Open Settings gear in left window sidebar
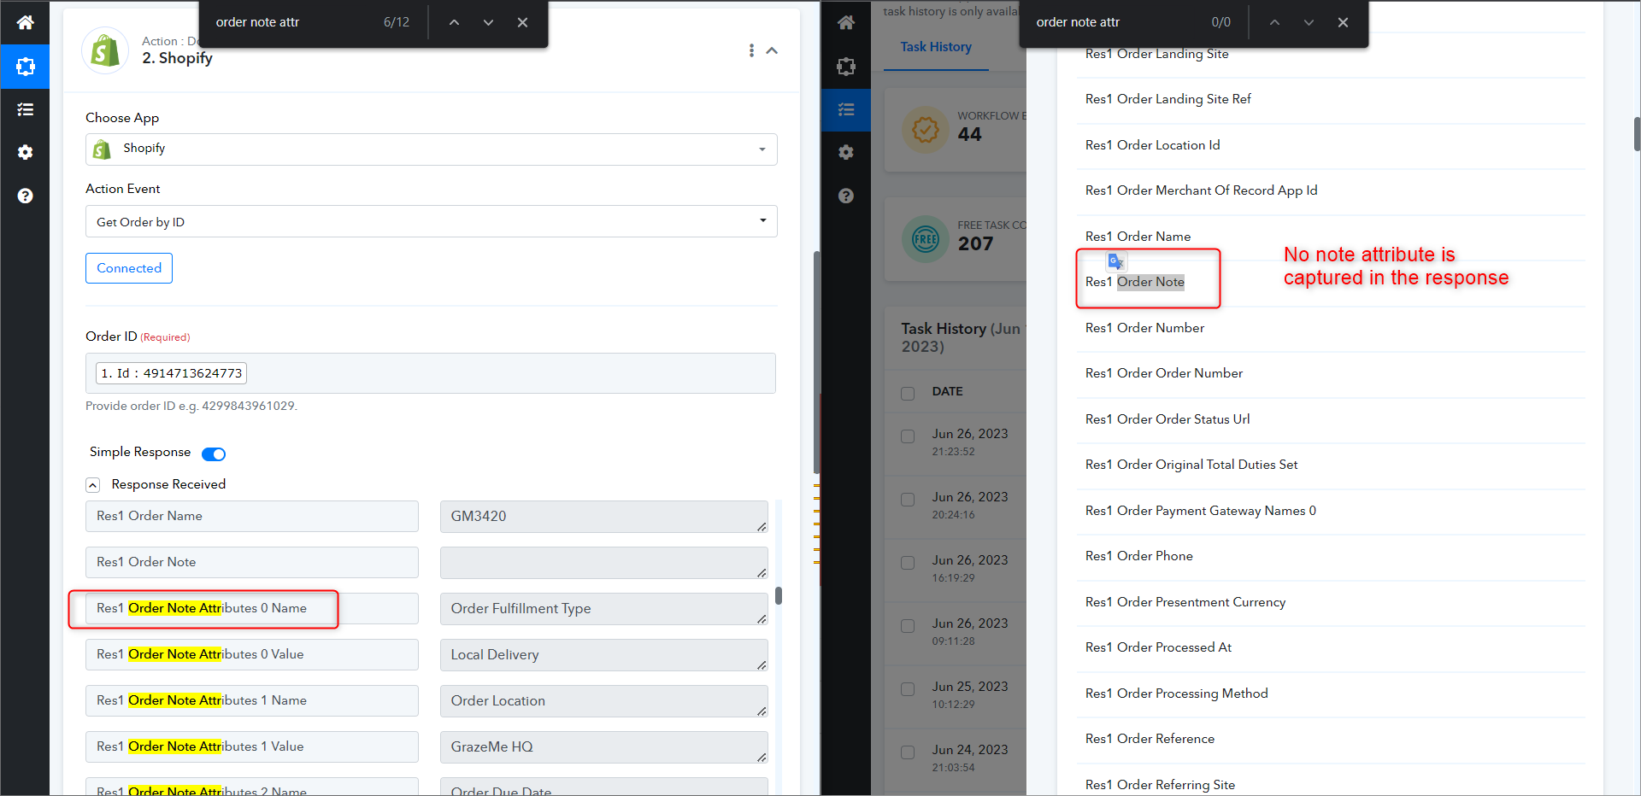 pyautogui.click(x=25, y=152)
